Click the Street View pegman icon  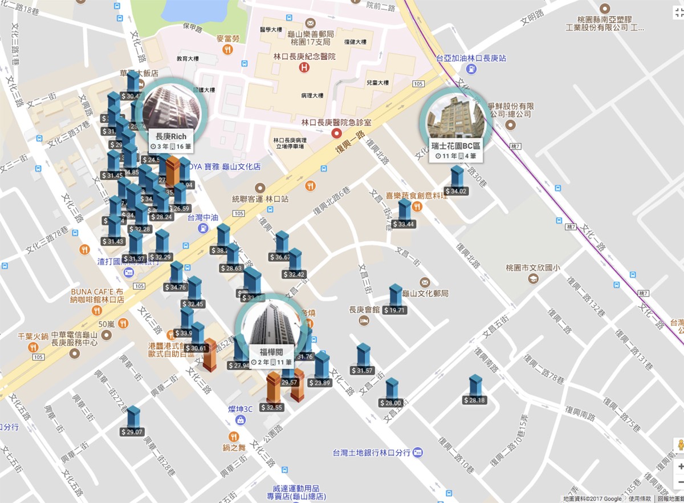(x=679, y=445)
